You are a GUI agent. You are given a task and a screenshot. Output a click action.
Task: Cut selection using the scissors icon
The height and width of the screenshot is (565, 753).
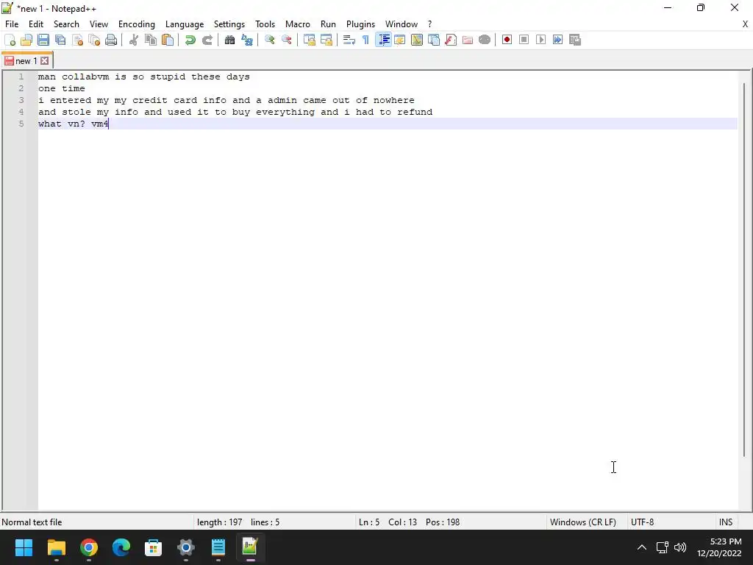tap(134, 40)
